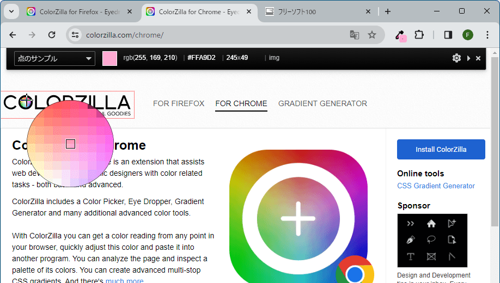This screenshot has width=500, height=283.
Task: Click the Sponsor heading
Action: (x=413, y=206)
